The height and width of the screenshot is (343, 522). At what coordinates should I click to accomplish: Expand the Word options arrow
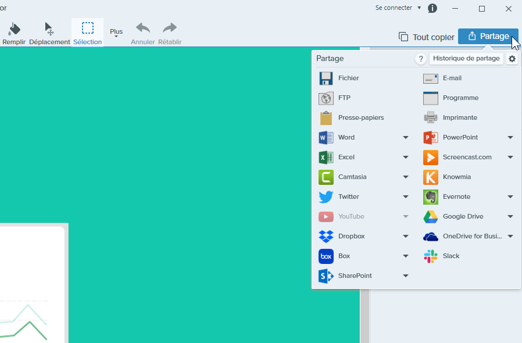tap(406, 138)
